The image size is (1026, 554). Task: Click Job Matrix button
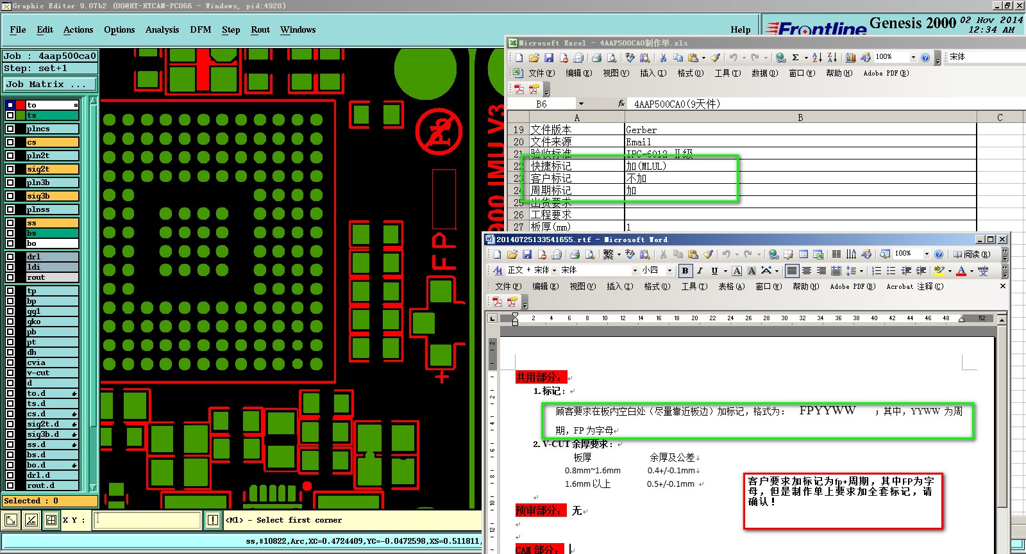click(x=50, y=84)
